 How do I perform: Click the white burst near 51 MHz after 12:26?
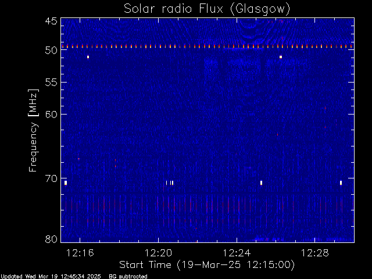(281, 57)
